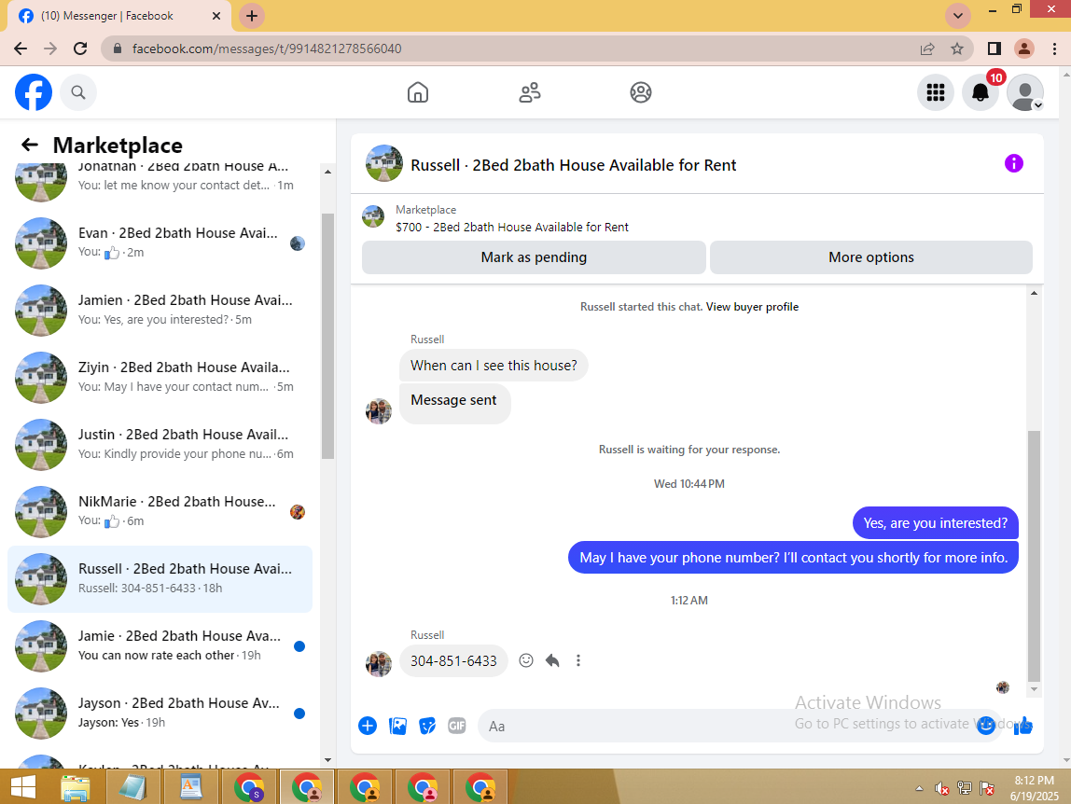Click 'Yes, are you interested?' message bubble
This screenshot has width=1071, height=804.
pos(935,523)
